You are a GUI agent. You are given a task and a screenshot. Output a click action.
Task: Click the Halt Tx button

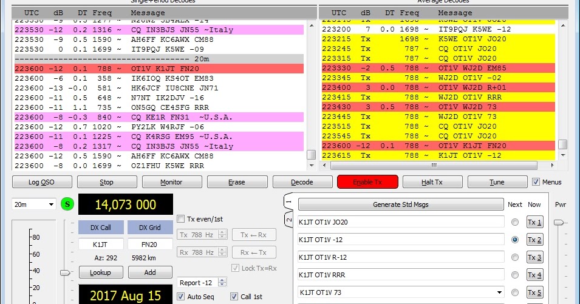[x=432, y=182]
